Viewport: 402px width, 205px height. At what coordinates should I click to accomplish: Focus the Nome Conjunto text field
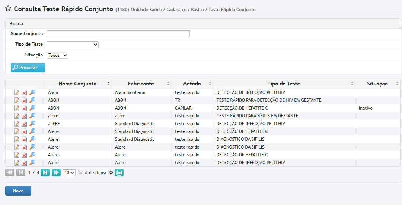pos(118,34)
